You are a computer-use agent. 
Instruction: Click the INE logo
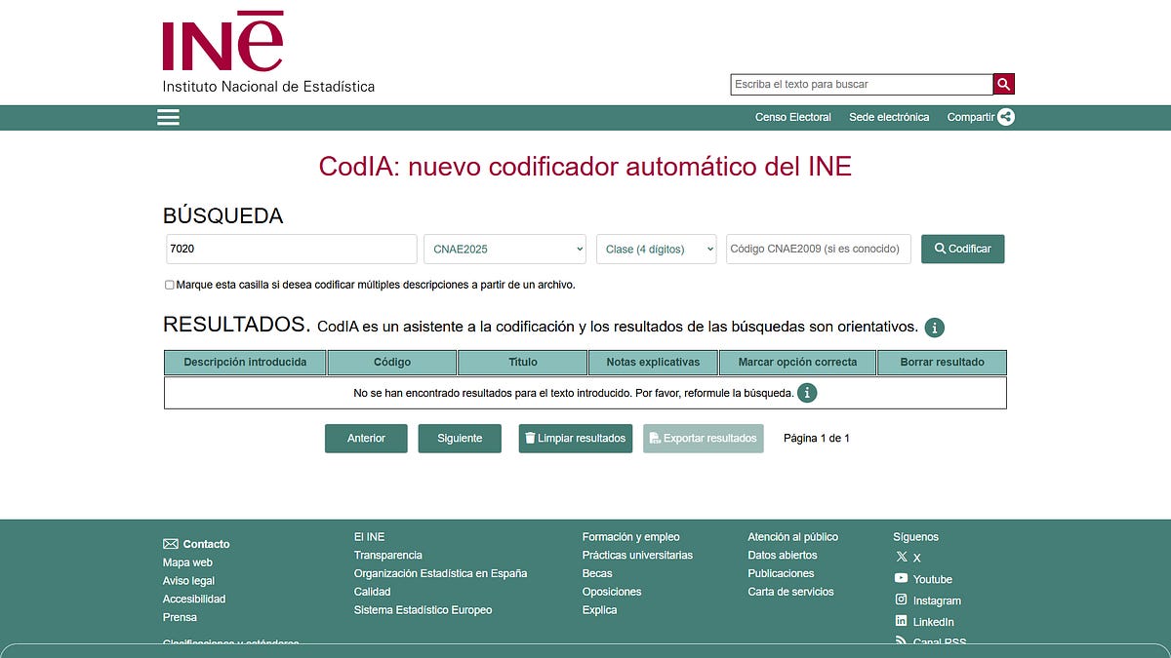(x=268, y=53)
